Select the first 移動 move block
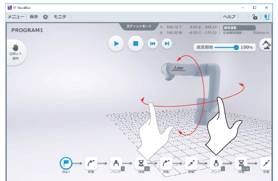Screen dimensions: 278x181 point(91,163)
